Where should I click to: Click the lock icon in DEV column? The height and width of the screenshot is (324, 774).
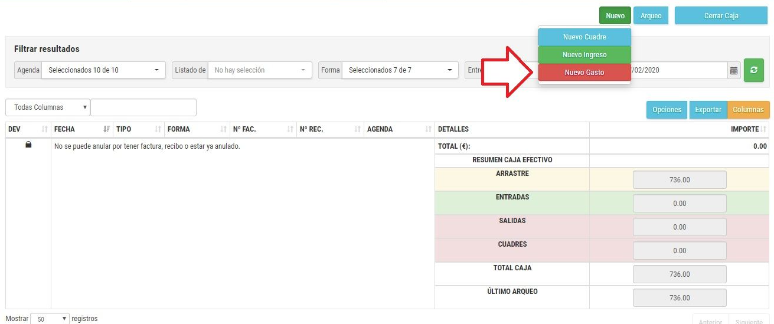(28, 145)
